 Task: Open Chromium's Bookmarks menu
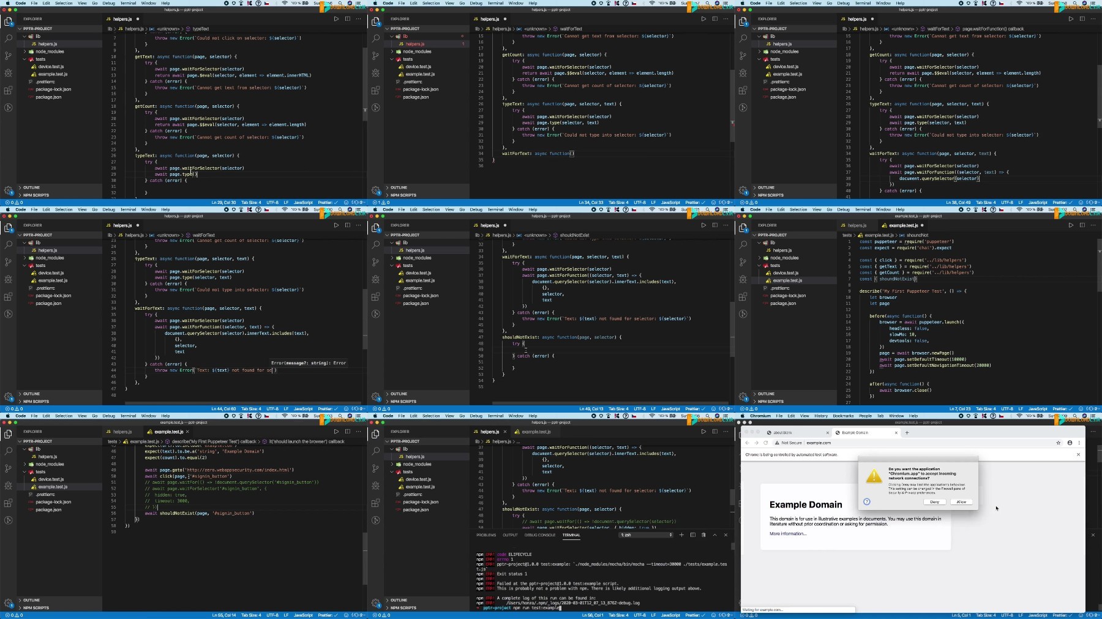click(843, 416)
